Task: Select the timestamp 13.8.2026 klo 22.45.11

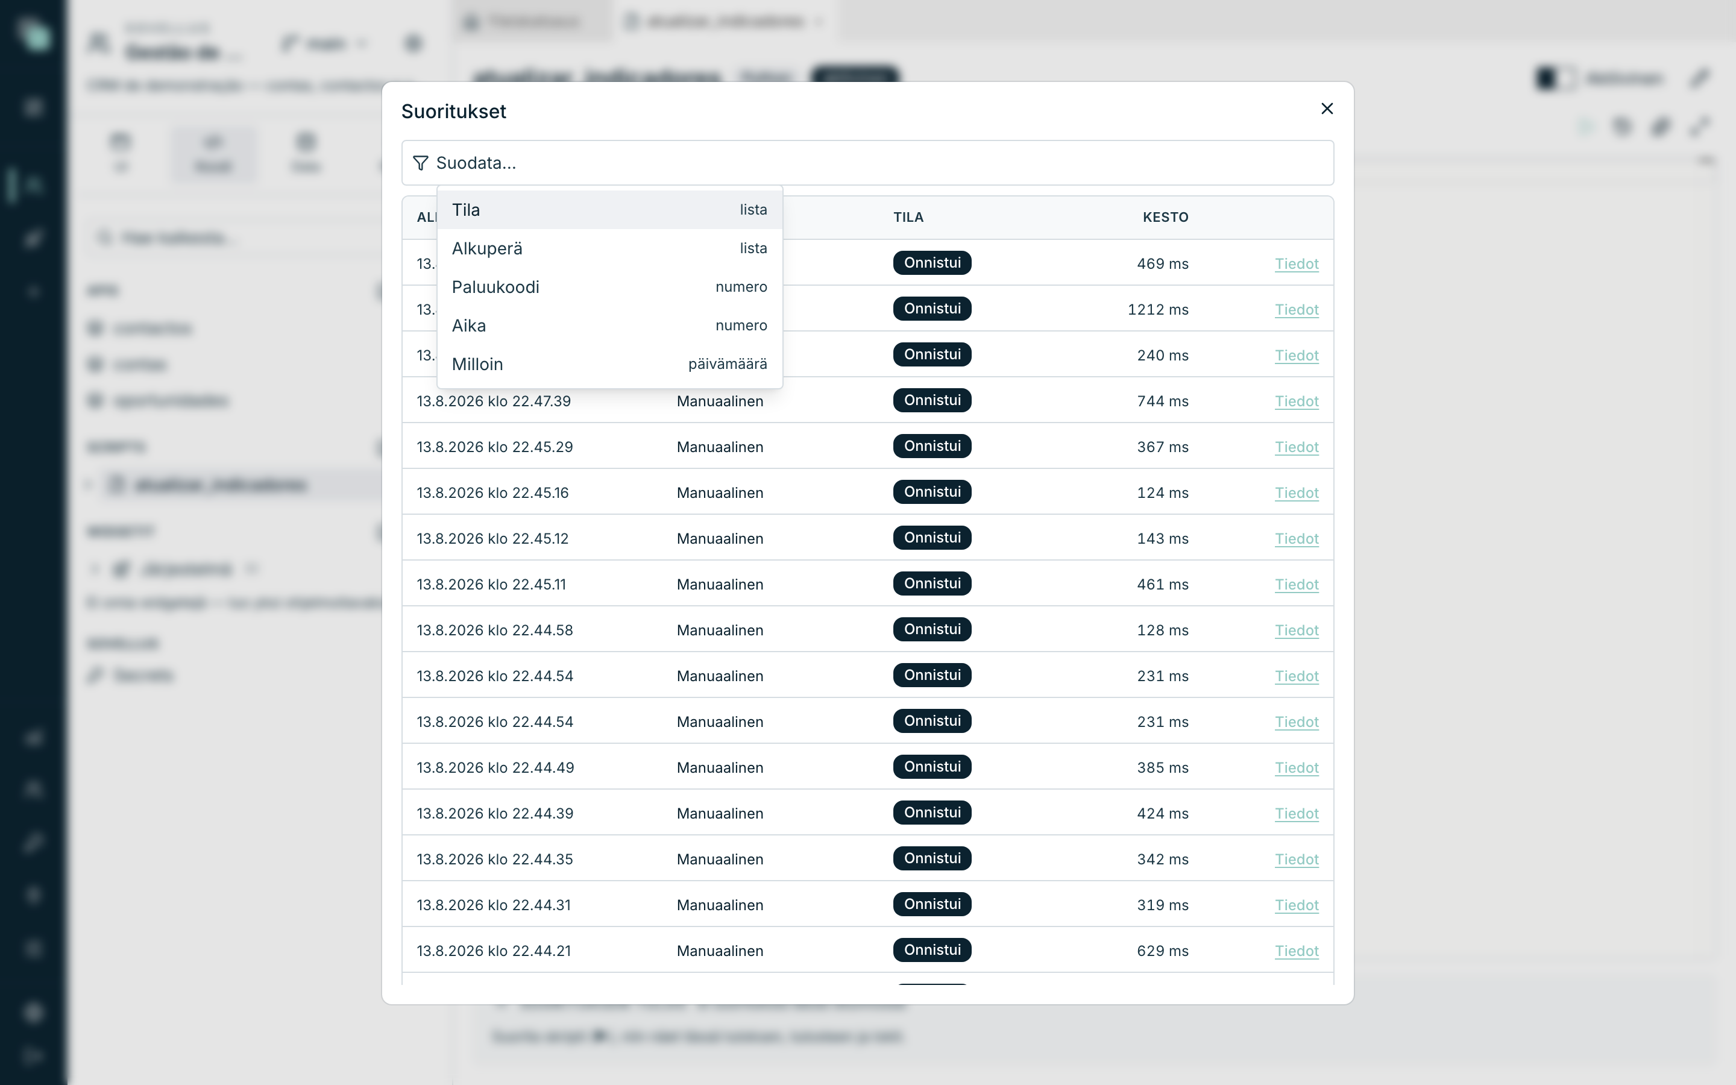Action: click(x=491, y=585)
